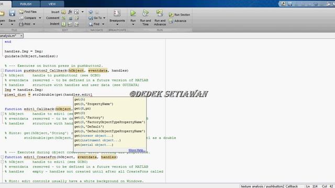This screenshot has height=188, width=335.
Task: Click the wrap comments icon
Action: [76, 18]
